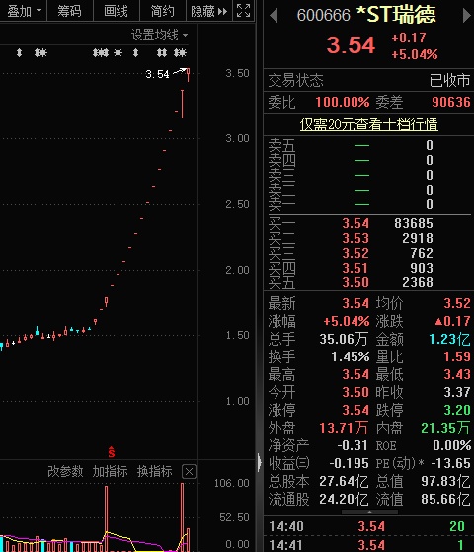Image resolution: width=474 pixels, height=552 pixels.
Task: Close the volume indicator panel with X
Action: click(x=189, y=471)
